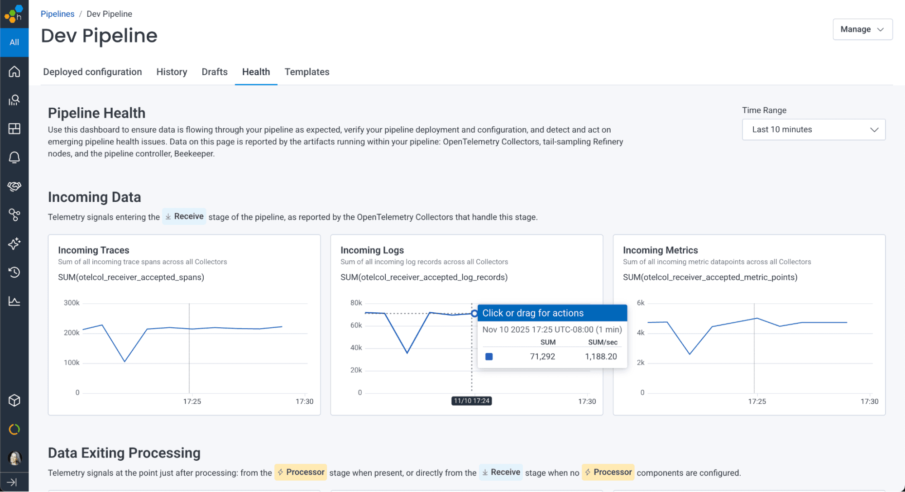905x492 pixels.
Task: Click the line chart icon in sidebar
Action: pyautogui.click(x=14, y=301)
